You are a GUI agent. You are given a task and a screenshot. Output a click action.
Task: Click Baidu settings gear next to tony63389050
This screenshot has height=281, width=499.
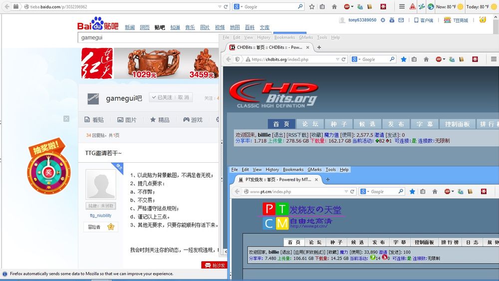(x=383, y=20)
